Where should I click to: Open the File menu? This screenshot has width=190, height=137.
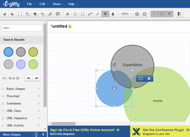(x=31, y=4)
